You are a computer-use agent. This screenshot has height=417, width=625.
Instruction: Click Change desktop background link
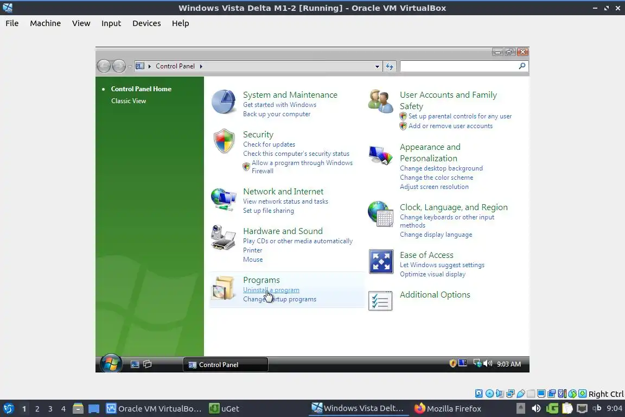click(441, 168)
